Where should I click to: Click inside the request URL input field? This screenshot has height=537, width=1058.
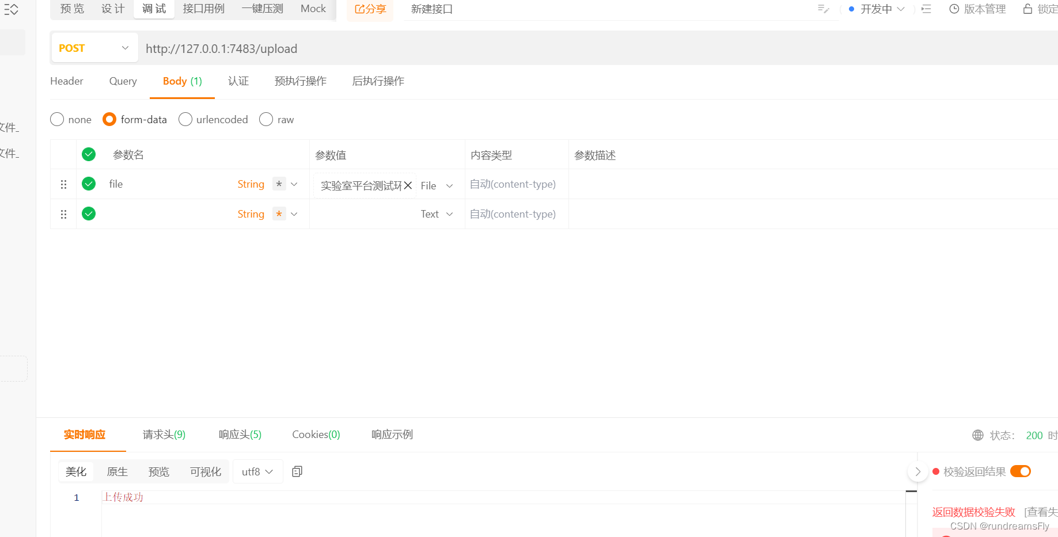403,48
